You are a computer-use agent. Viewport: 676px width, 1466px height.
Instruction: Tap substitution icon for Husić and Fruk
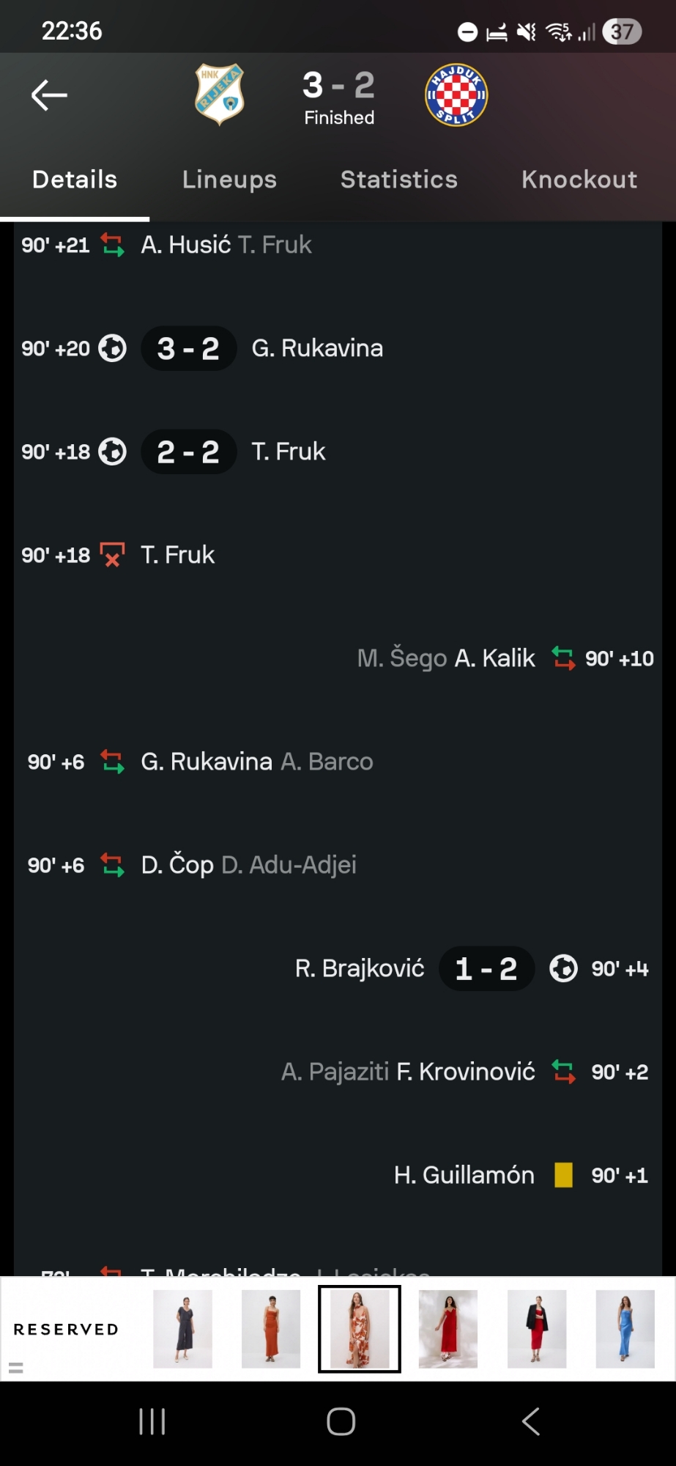click(x=113, y=245)
